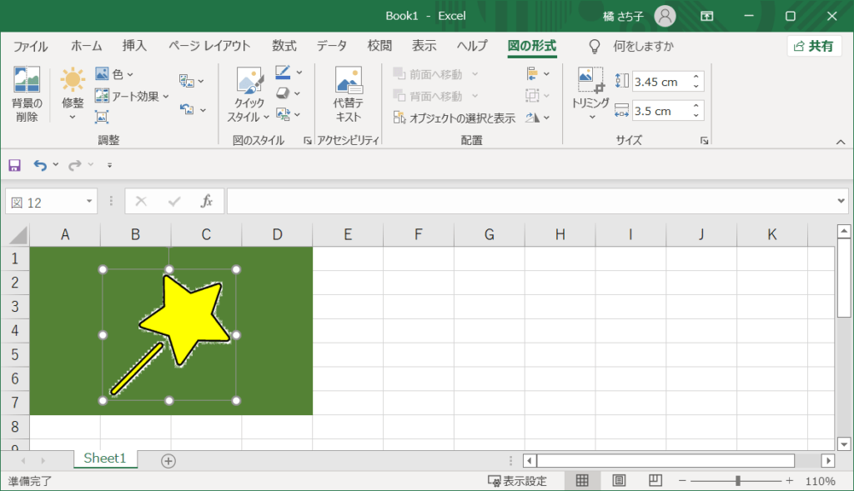854x491 pixels.
Task: Select the Crop (トリミング) tool
Action: 590,93
